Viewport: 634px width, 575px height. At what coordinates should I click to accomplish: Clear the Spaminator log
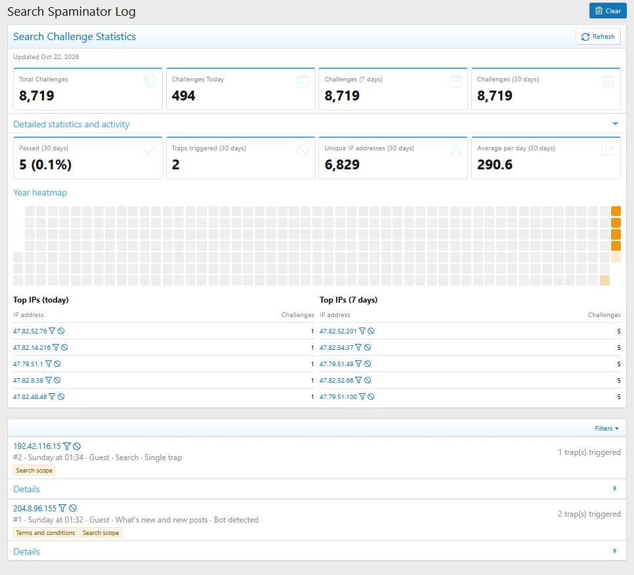pos(608,11)
